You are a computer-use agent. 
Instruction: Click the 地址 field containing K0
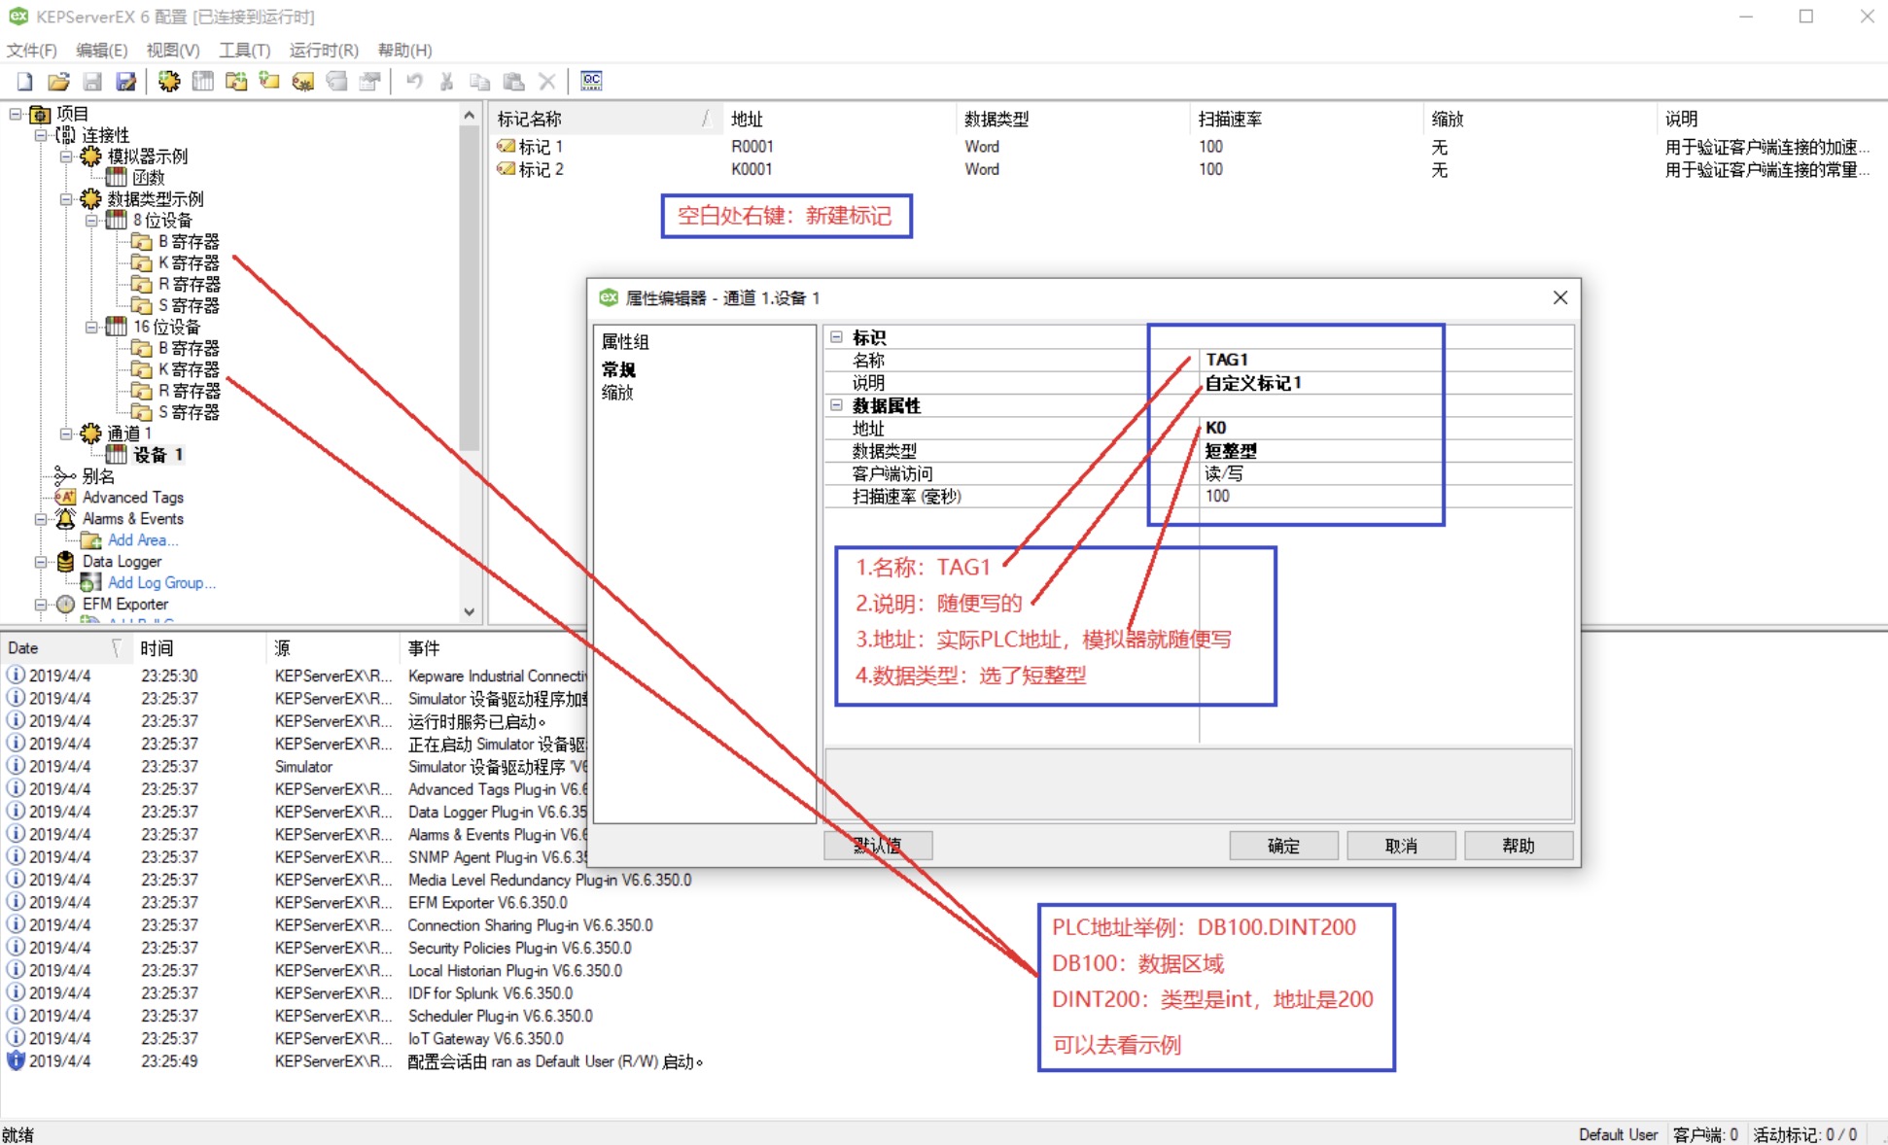pyautogui.click(x=1386, y=428)
